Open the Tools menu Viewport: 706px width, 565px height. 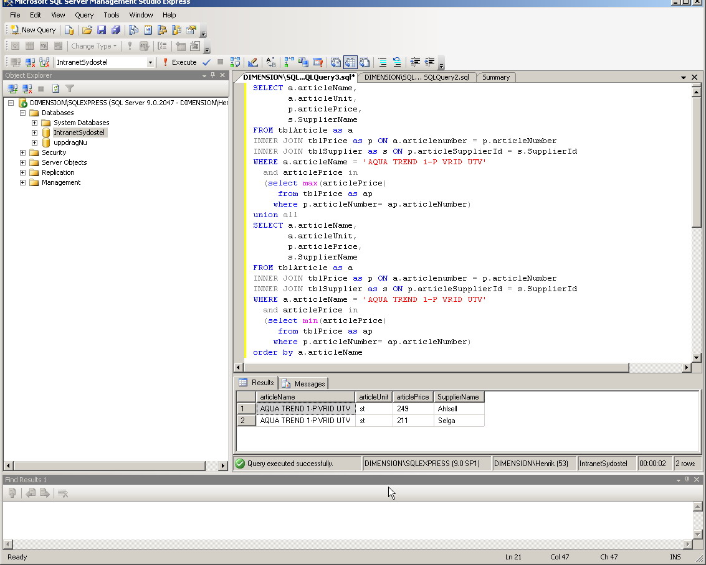coord(111,15)
